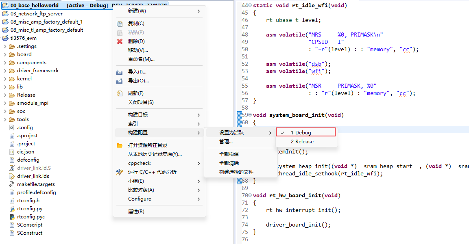469x244 pixels.
Task: Select 管理... in build configuration submenu
Action: click(x=240, y=142)
